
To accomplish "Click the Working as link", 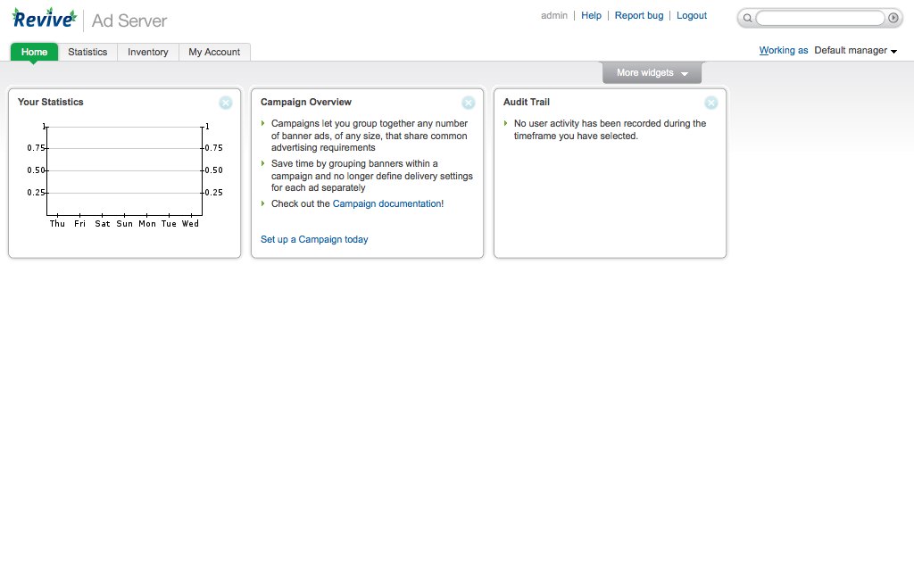I will tap(783, 50).
